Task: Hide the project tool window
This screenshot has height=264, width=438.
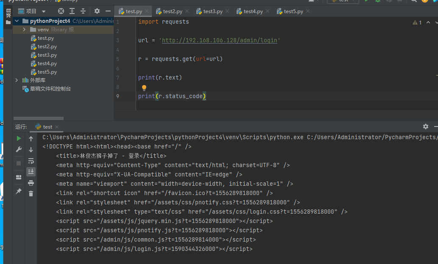Action: click(x=108, y=11)
